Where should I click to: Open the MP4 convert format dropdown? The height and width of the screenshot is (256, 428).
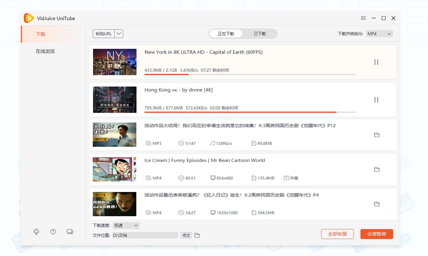coord(379,34)
